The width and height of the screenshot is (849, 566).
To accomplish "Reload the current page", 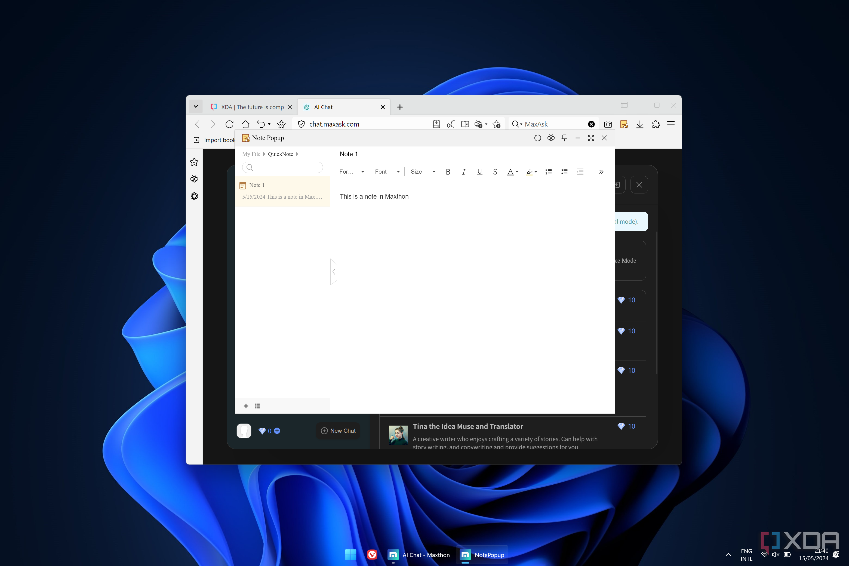I will (x=229, y=124).
